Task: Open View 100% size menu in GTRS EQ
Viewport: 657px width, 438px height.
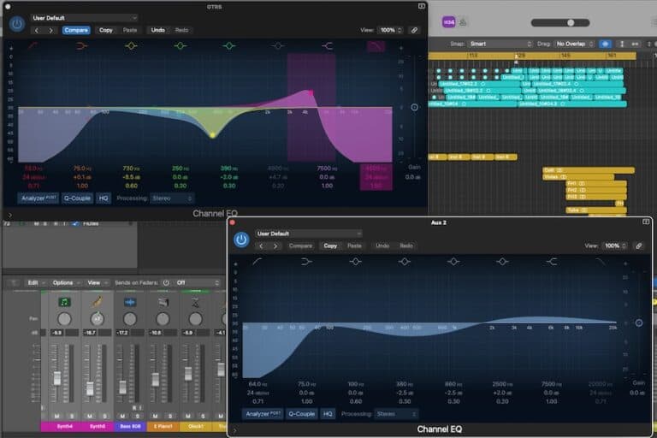Action: [390, 30]
